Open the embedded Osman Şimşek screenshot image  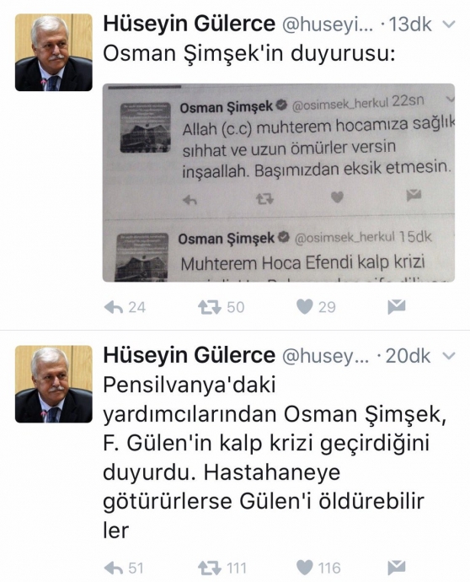278,183
